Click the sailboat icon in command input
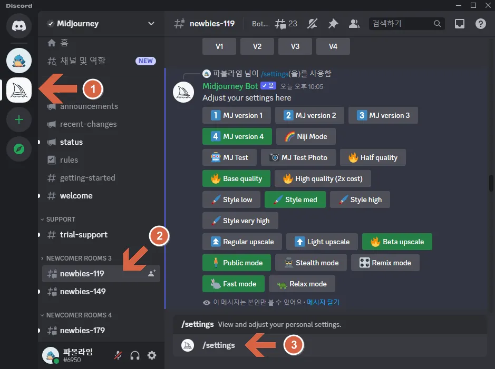 coord(188,345)
